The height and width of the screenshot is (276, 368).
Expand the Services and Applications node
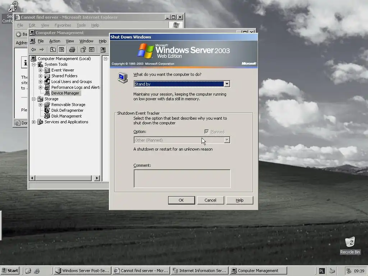click(33, 122)
